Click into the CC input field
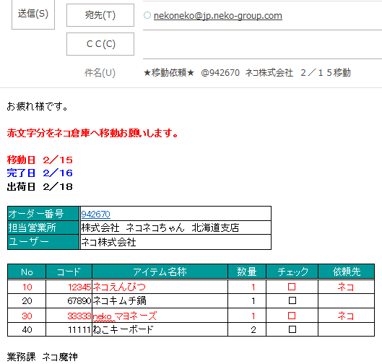 click(262, 44)
